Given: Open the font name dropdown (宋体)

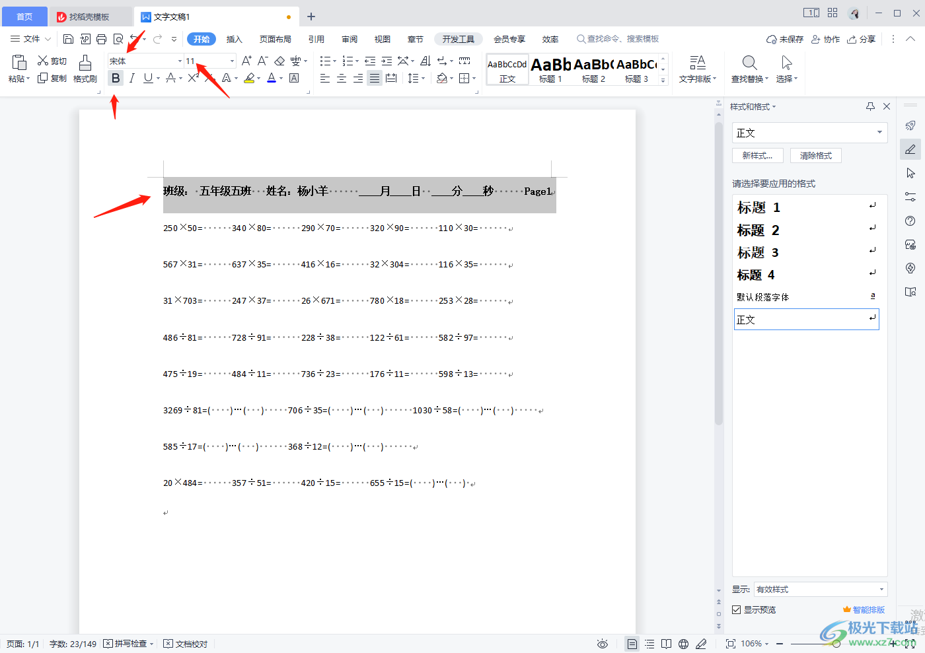Looking at the screenshot, I should 180,61.
